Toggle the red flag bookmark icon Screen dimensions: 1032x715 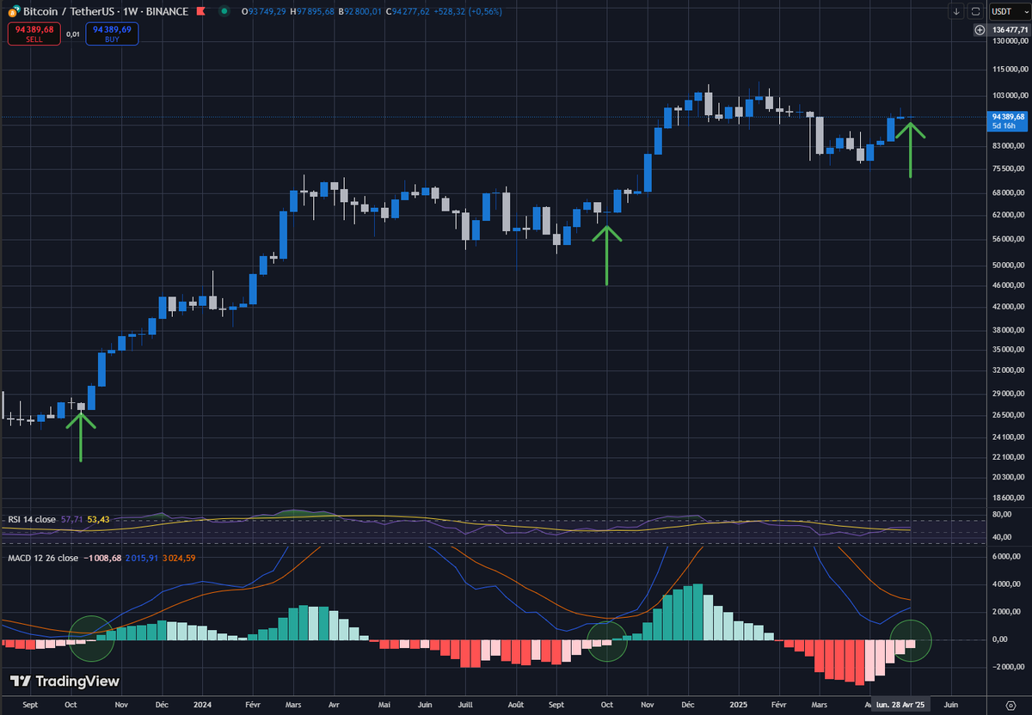click(x=200, y=11)
